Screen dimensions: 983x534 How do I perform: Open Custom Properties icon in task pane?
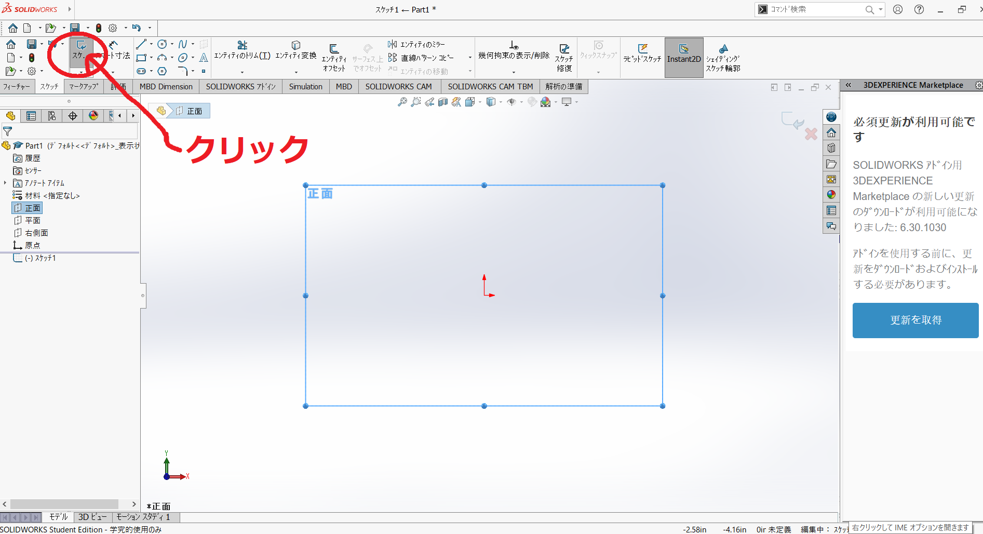click(x=831, y=210)
